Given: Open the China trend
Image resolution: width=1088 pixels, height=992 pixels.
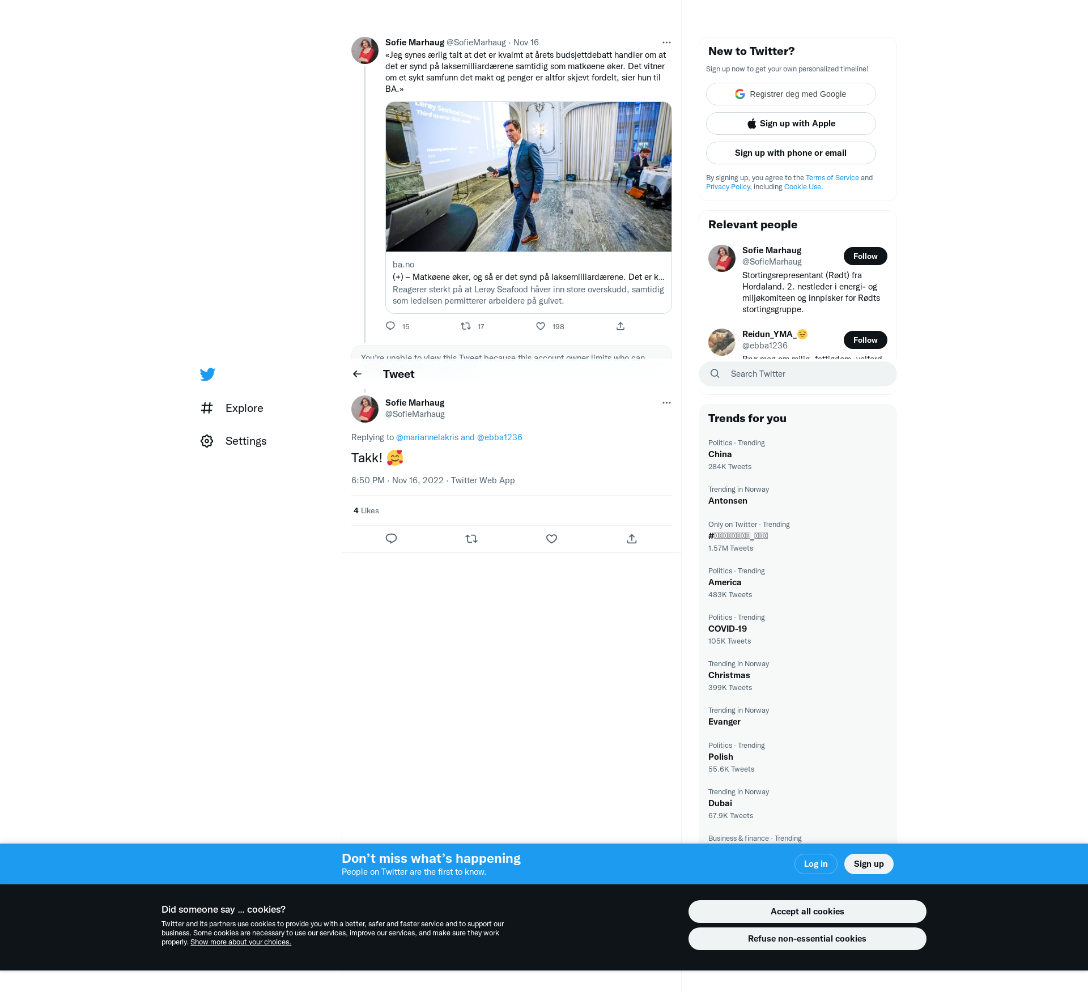Looking at the screenshot, I should (798, 454).
